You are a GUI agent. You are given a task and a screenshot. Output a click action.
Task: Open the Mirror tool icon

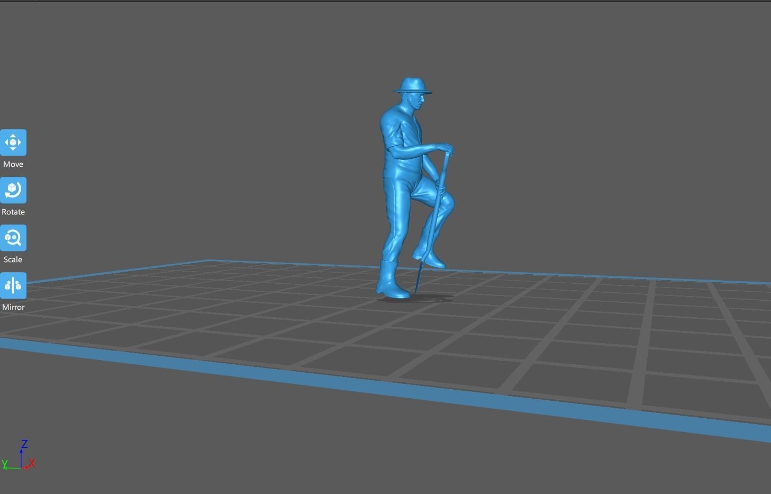pos(13,285)
